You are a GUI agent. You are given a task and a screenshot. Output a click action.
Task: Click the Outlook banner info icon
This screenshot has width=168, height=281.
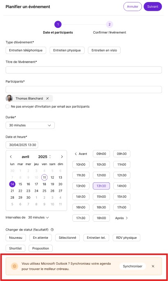pos(14,266)
